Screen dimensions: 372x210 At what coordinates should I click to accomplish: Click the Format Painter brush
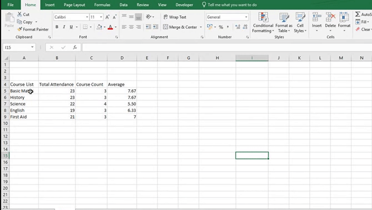point(19,29)
